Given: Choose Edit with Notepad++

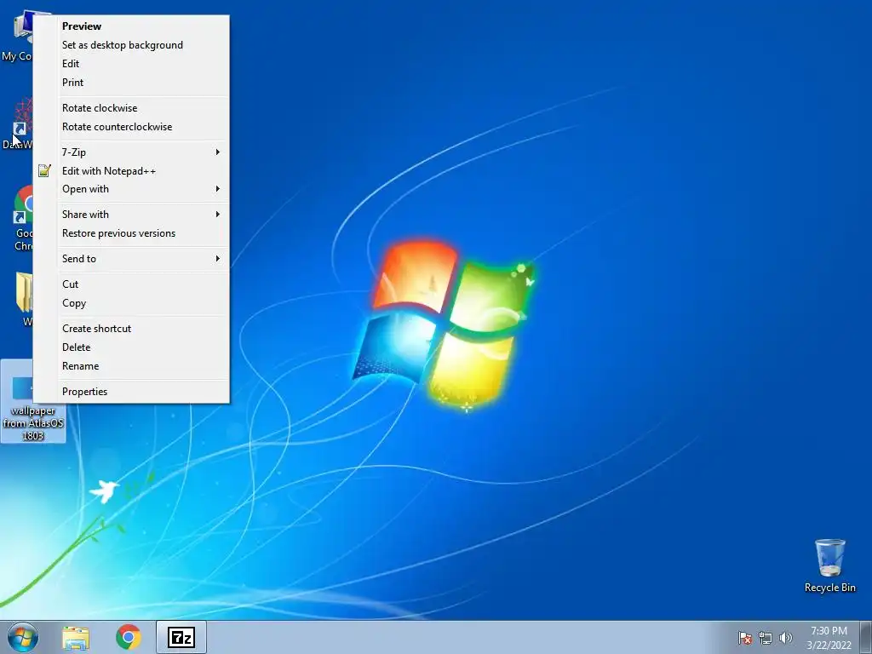Looking at the screenshot, I should [x=131, y=170].
